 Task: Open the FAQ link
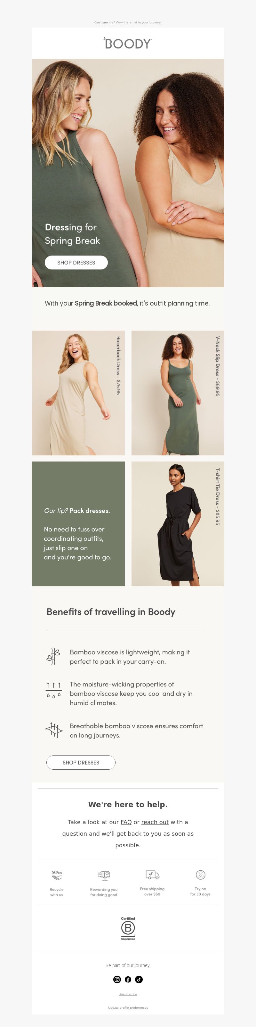point(126,822)
